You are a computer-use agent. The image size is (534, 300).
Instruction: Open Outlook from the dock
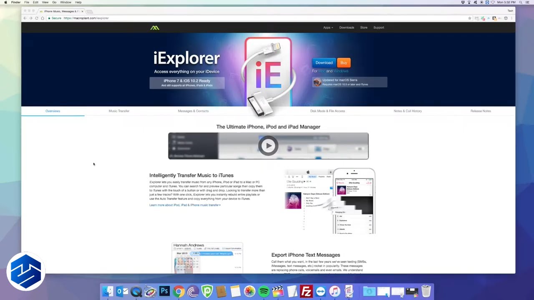[x=122, y=291]
